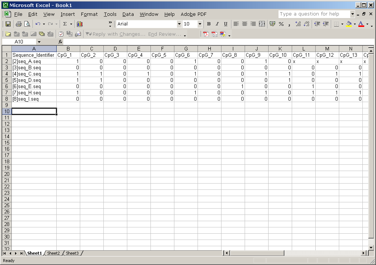Click Decrease Indent icon

click(x=317, y=24)
